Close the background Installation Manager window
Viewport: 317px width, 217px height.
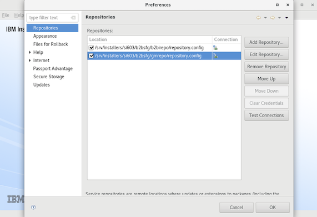[313, 5]
